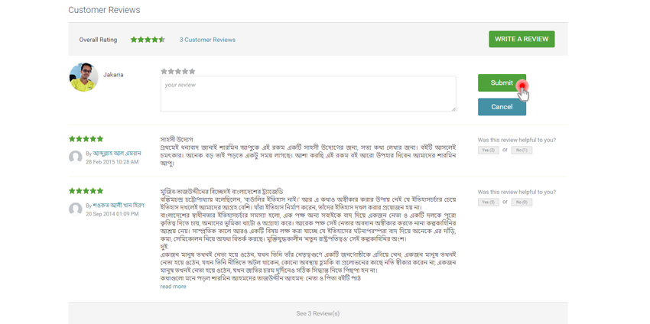
Task: Click the first rating star above review box
Action: (164, 71)
